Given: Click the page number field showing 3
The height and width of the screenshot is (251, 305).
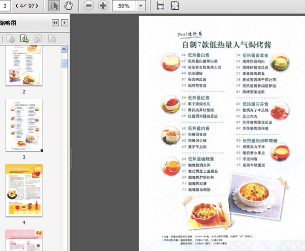Looking at the screenshot, I should (x=5, y=6).
